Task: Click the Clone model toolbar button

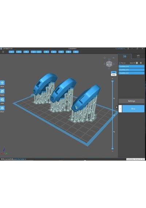Action: point(46,52)
